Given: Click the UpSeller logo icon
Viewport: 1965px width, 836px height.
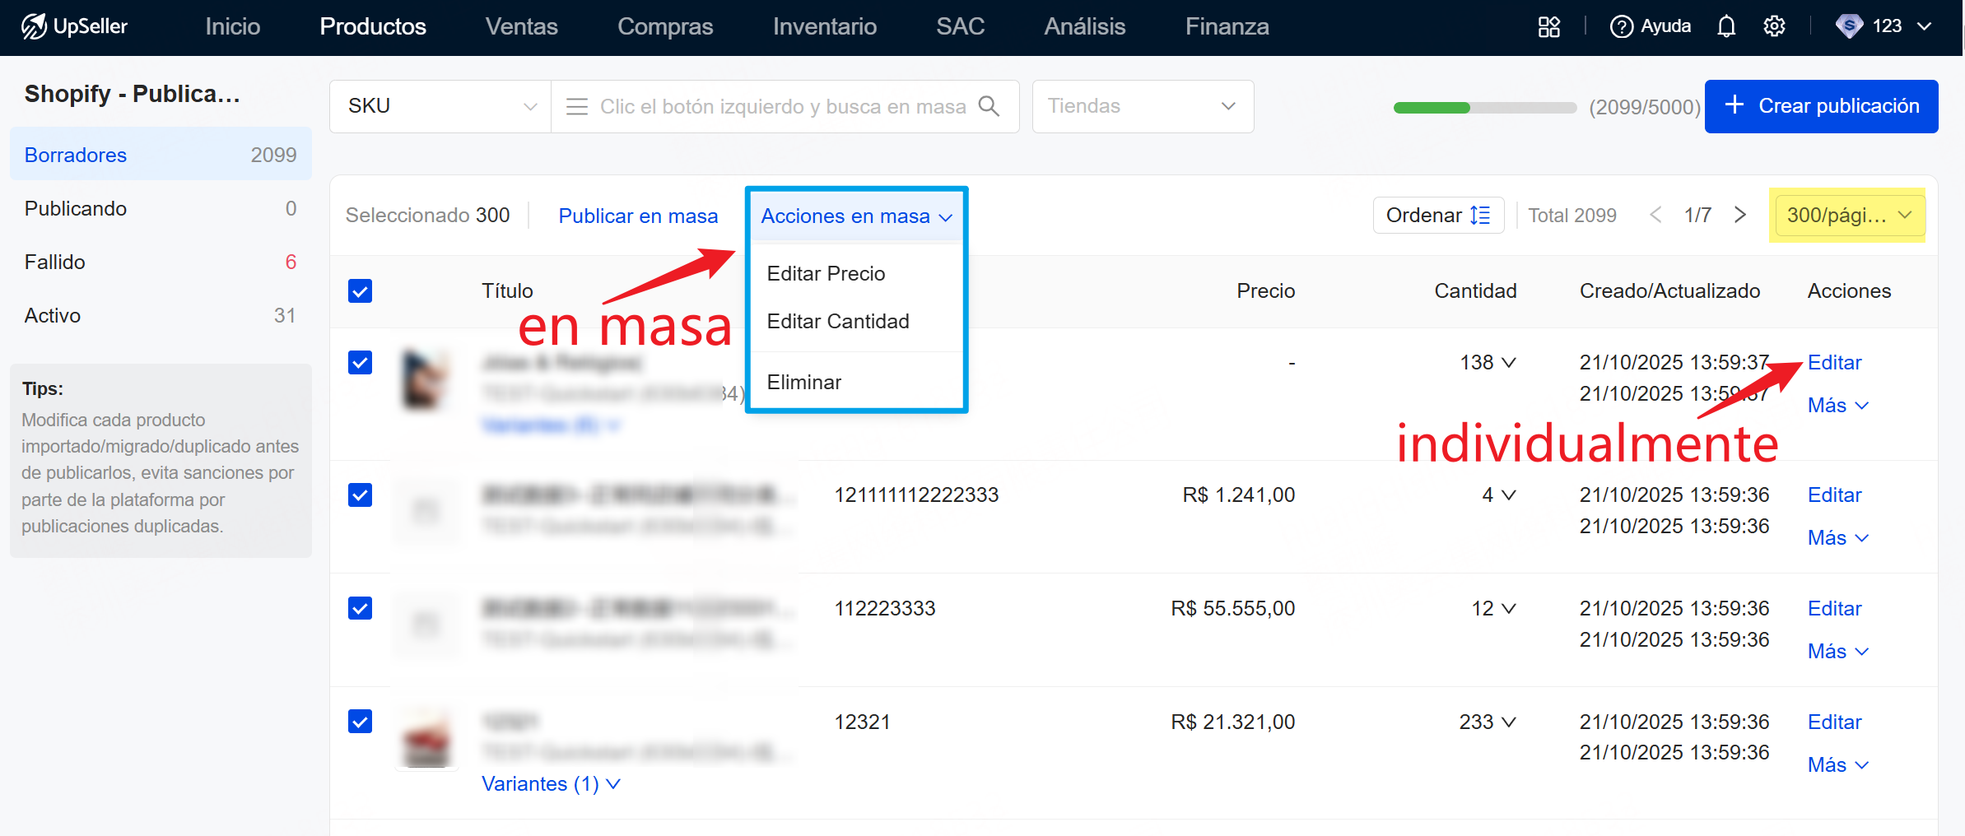Looking at the screenshot, I should (x=34, y=26).
